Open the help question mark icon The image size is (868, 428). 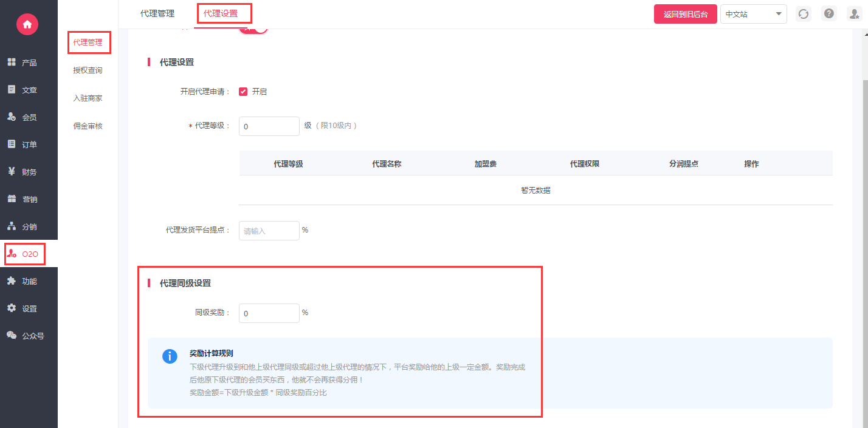click(x=828, y=14)
